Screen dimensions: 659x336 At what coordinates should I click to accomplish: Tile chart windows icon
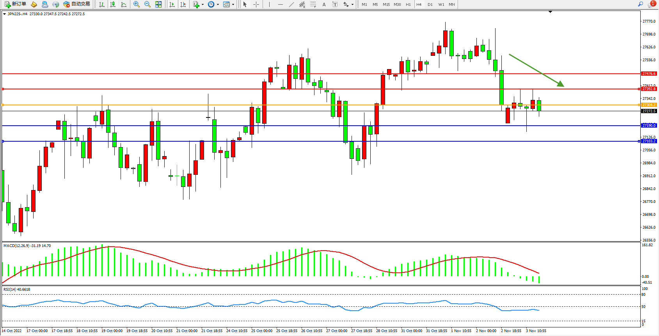click(158, 4)
